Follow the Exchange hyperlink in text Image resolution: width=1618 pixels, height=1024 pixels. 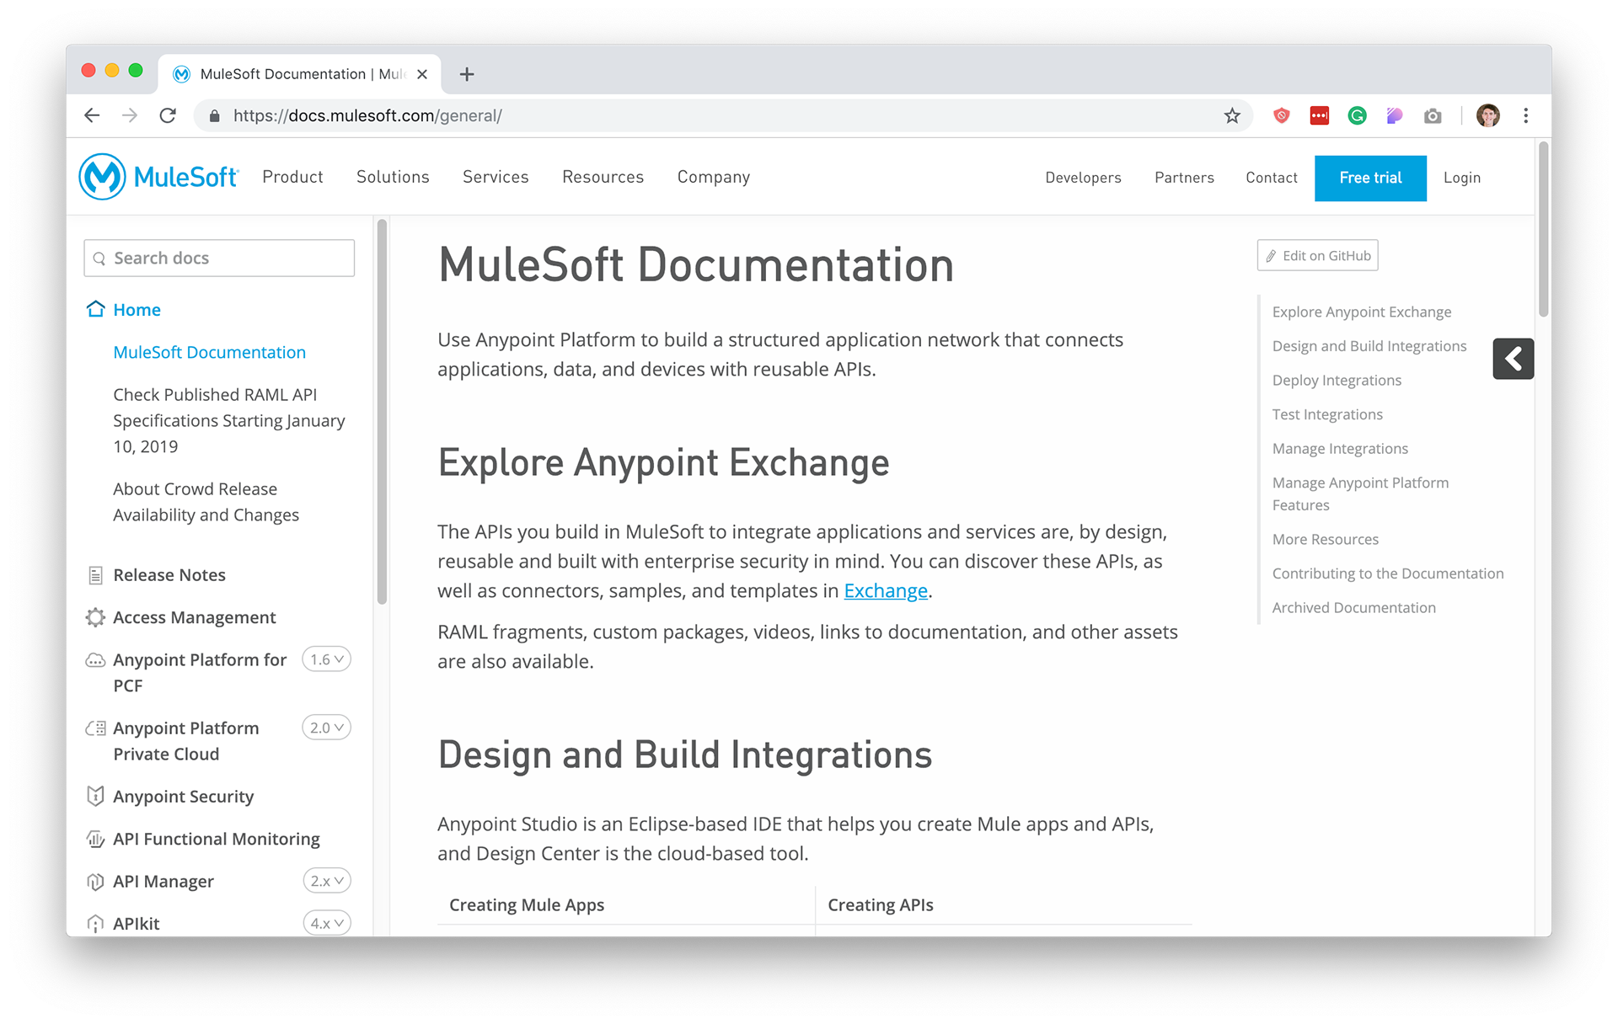pyautogui.click(x=885, y=591)
